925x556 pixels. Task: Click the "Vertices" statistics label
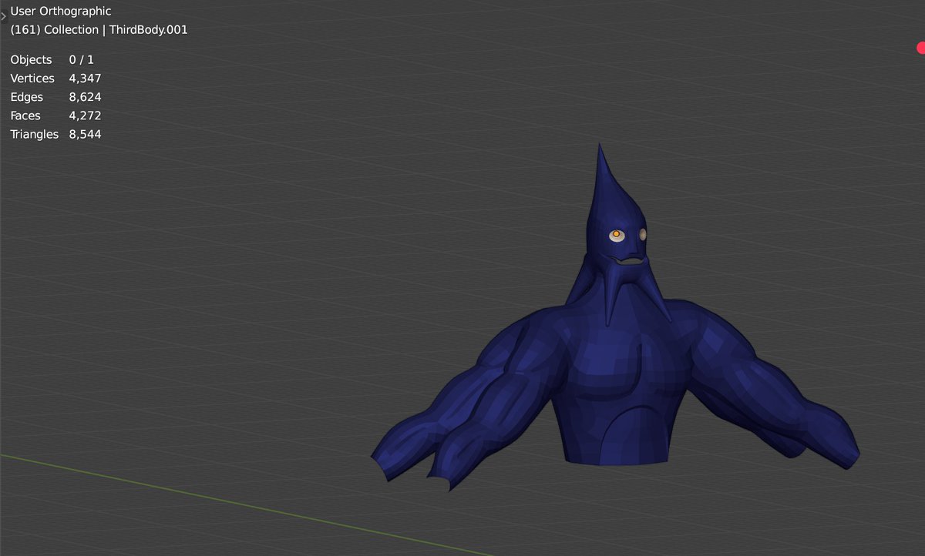[x=32, y=79]
